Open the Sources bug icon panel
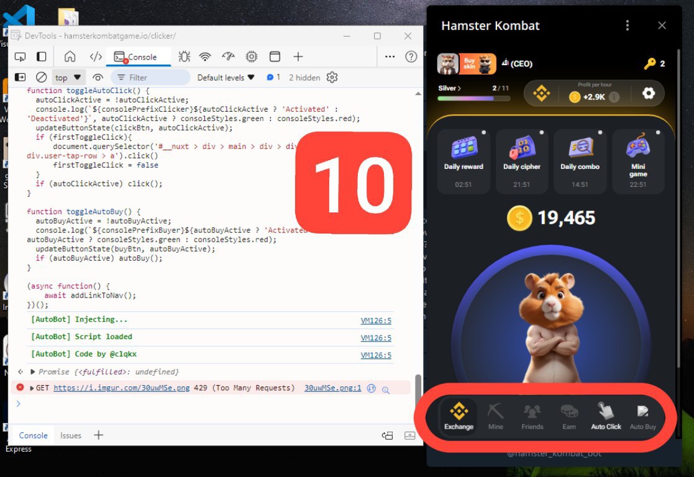The height and width of the screenshot is (477, 694). tap(184, 57)
